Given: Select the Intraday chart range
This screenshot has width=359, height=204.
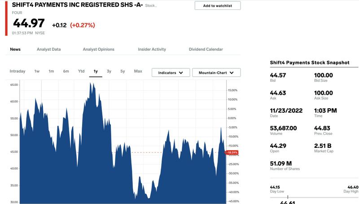Looking at the screenshot, I should click(x=18, y=71).
